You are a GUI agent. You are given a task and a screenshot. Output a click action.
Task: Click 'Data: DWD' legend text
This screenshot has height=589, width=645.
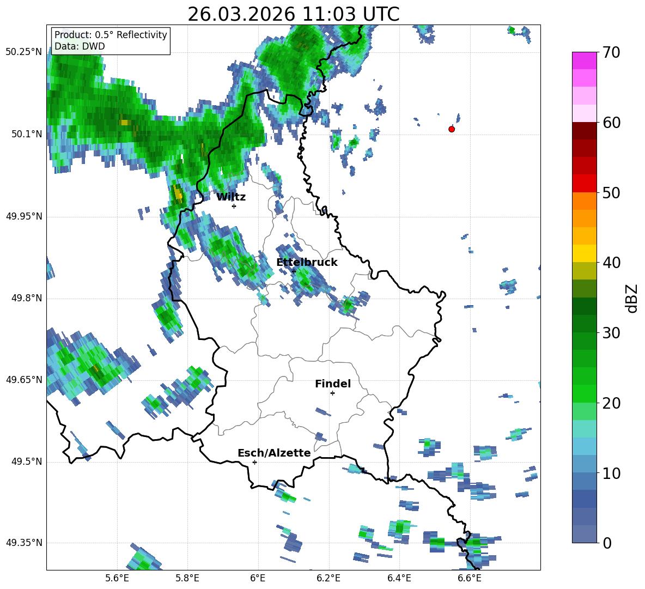tap(80, 46)
